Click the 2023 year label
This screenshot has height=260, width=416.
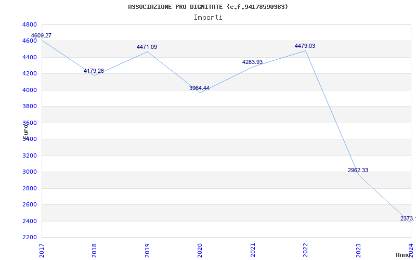click(358, 249)
